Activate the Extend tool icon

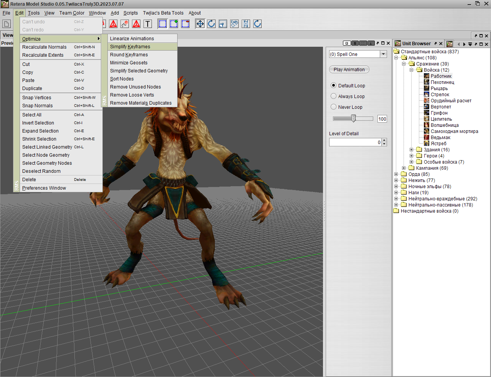pyautogui.click(x=246, y=24)
